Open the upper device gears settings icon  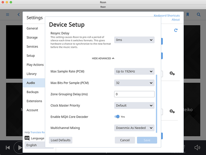[172, 73]
